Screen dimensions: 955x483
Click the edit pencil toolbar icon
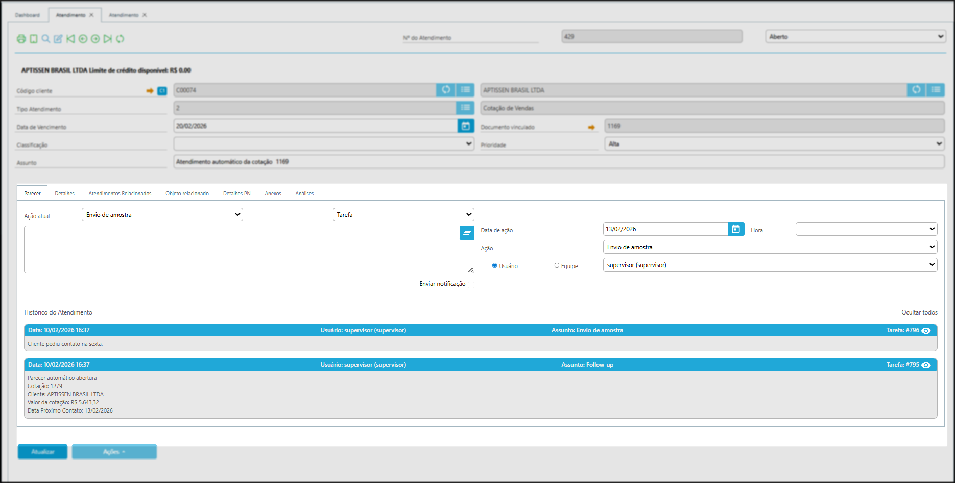pos(58,39)
